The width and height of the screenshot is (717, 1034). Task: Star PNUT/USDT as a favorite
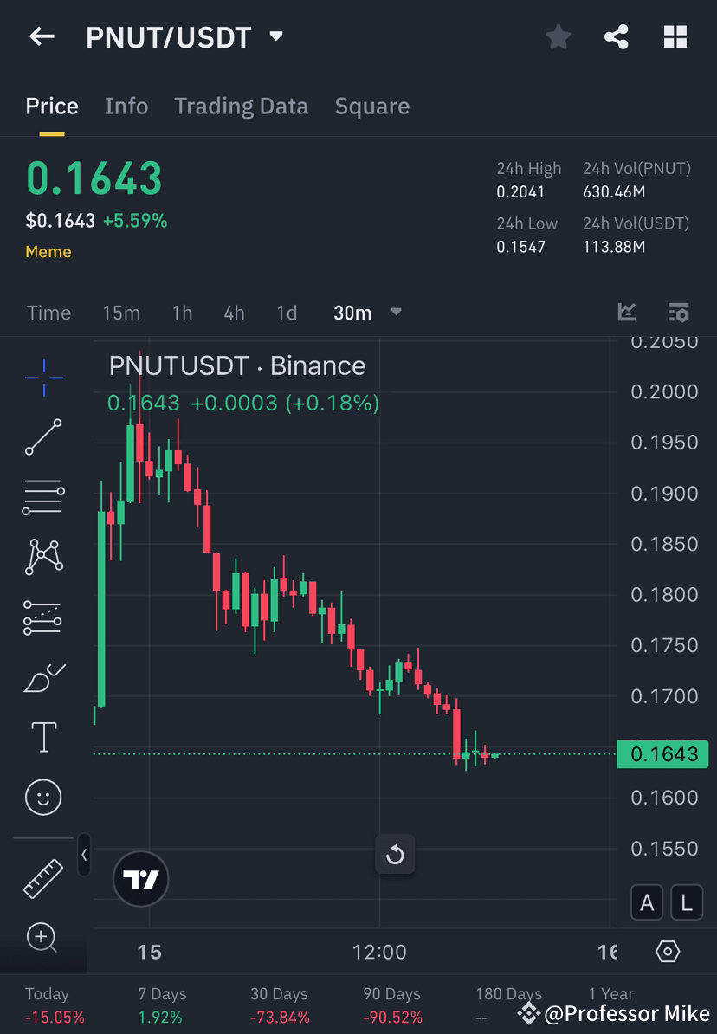pos(558,36)
